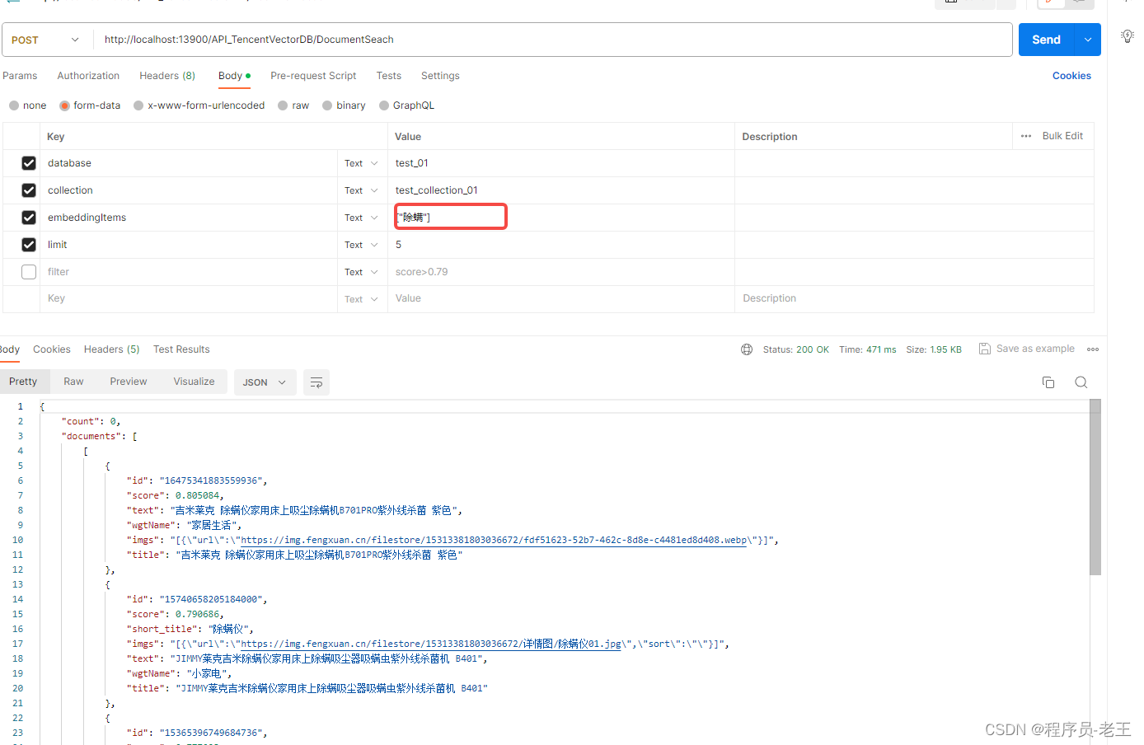Open the request Settings tab
The height and width of the screenshot is (745, 1144).
click(x=440, y=76)
